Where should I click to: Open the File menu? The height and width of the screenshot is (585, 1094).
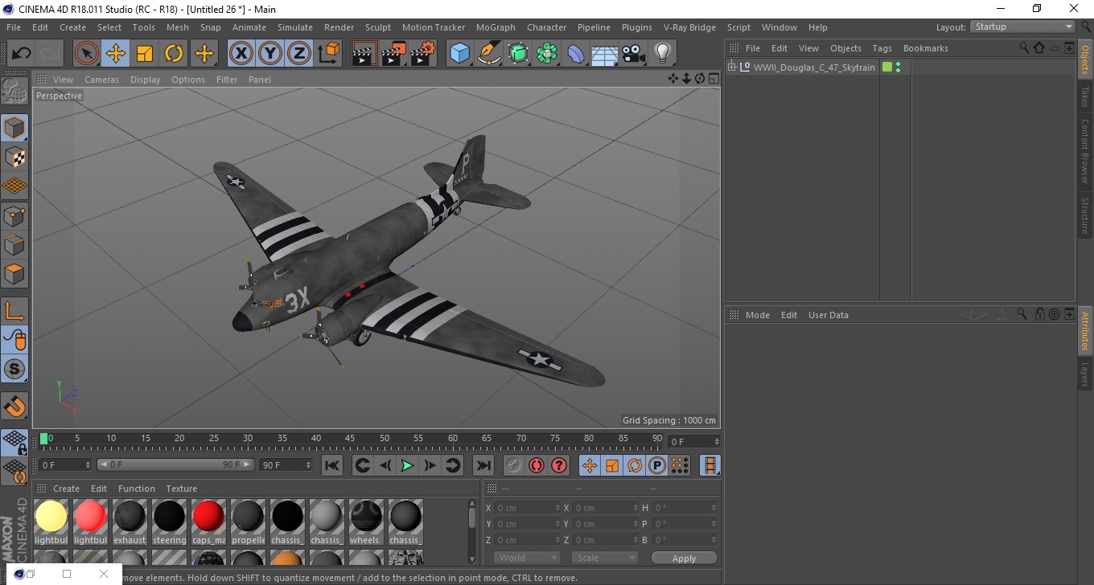click(x=14, y=27)
